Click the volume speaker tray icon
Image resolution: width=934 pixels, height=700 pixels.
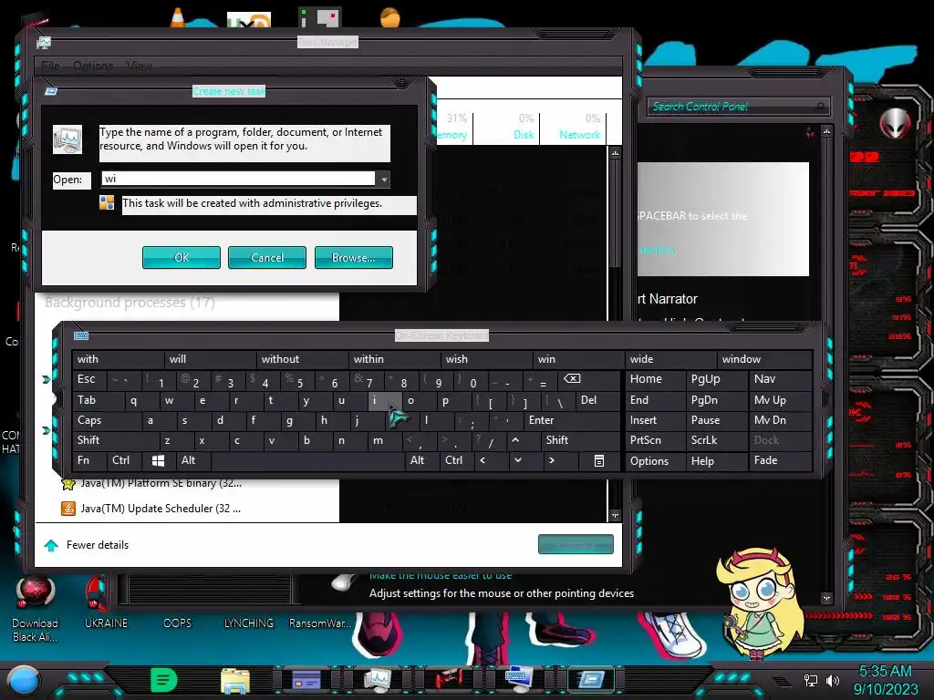pos(832,680)
